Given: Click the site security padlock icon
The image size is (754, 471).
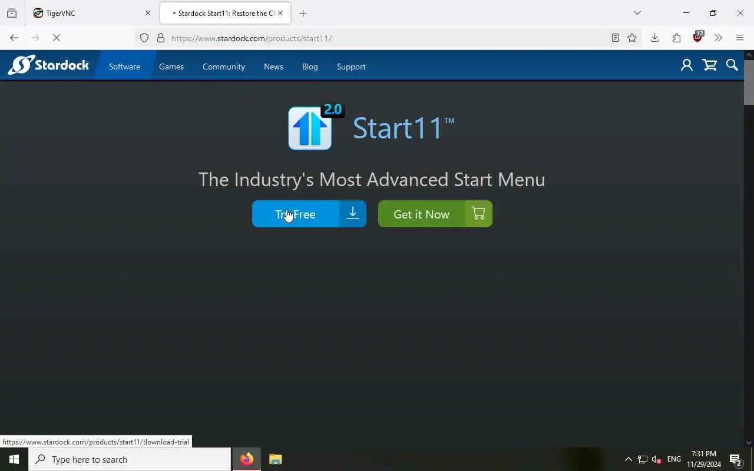Looking at the screenshot, I should tap(160, 38).
